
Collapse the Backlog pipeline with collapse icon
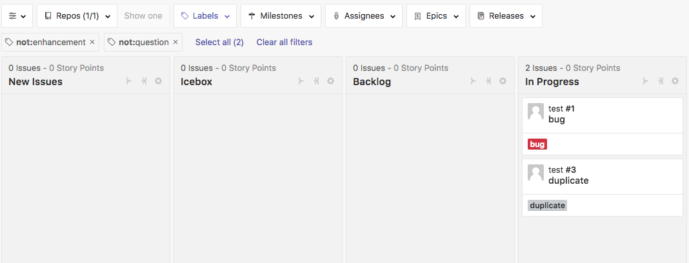[488, 81]
